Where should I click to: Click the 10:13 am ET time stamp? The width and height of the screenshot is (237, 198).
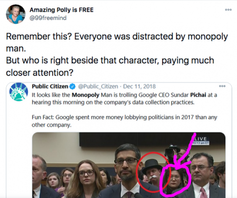[201, 143]
